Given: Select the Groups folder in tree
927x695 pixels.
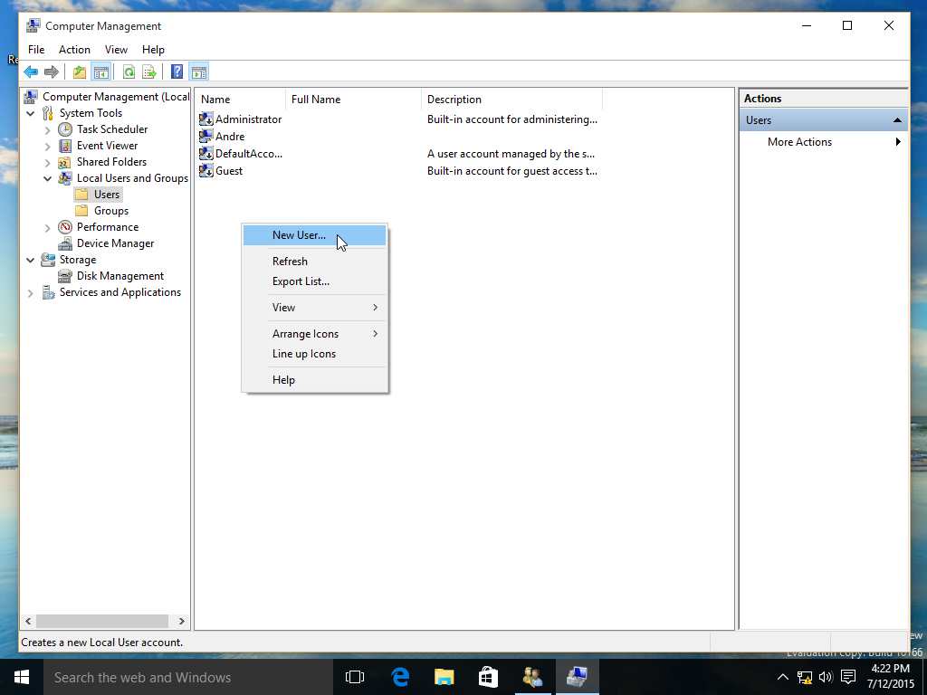Looking at the screenshot, I should [111, 211].
